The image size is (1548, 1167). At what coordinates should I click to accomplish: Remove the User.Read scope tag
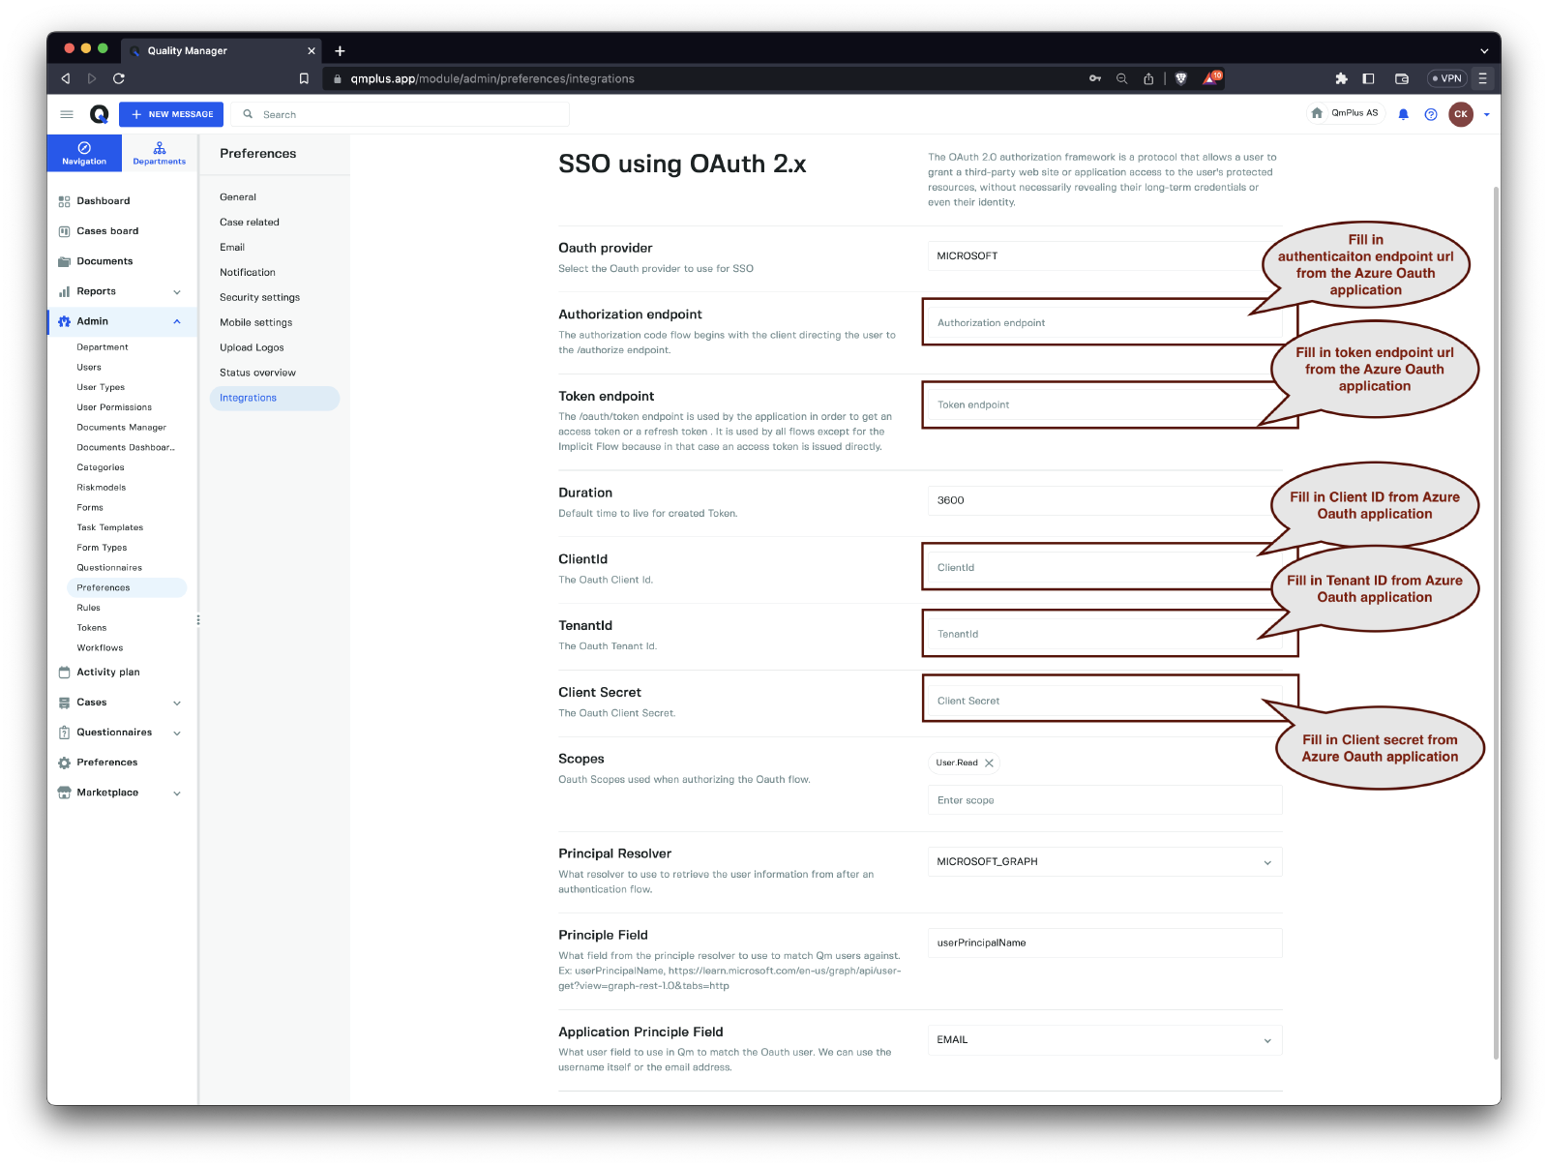(x=989, y=763)
